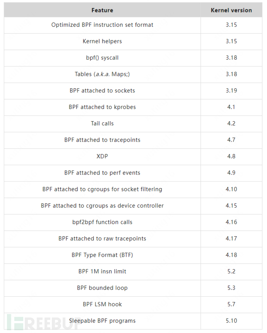This screenshot has height=333, width=267.
Task: Select the BPF bounded loop row
Action: [x=102, y=288]
